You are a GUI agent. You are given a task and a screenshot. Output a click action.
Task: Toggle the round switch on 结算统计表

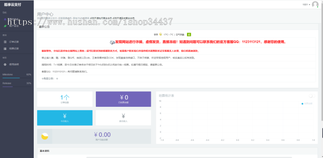tap(311, 96)
